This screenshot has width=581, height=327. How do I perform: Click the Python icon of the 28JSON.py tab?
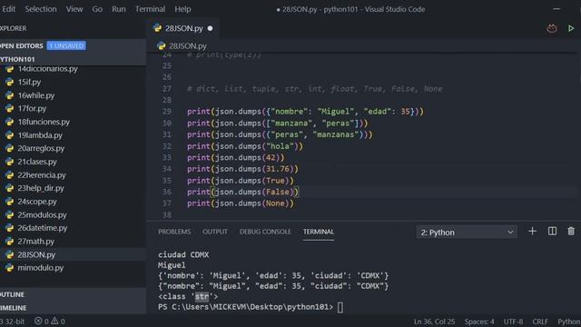click(x=157, y=28)
